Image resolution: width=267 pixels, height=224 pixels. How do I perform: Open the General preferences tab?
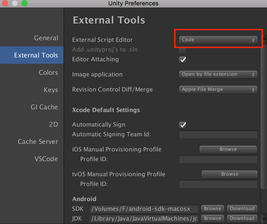point(46,38)
